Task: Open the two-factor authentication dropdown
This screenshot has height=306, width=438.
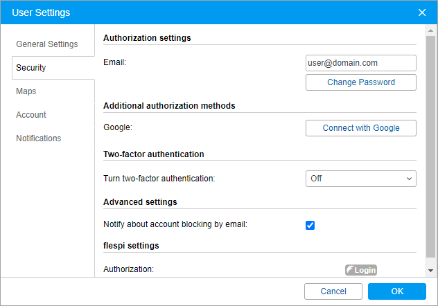Action: point(360,179)
